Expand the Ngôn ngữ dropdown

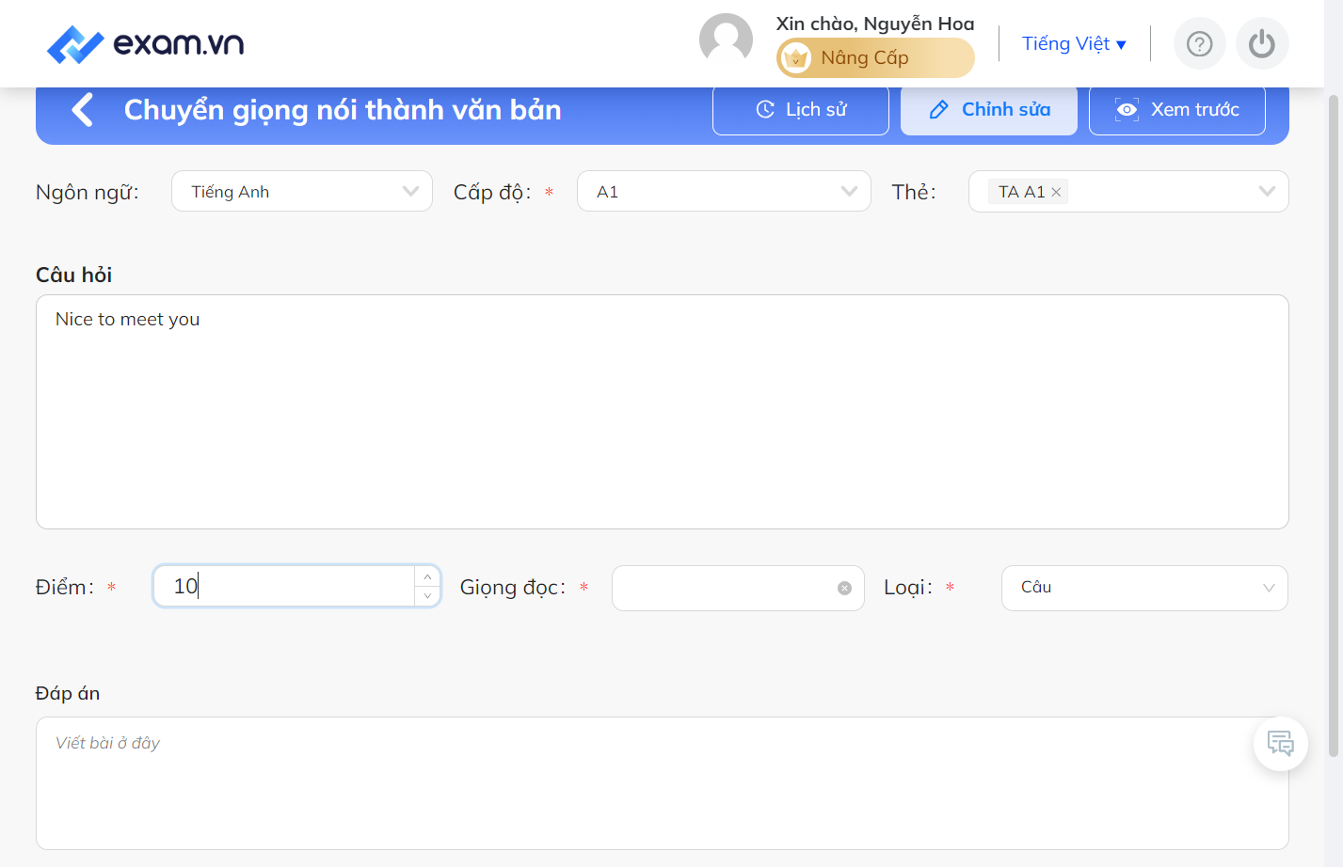pos(302,192)
